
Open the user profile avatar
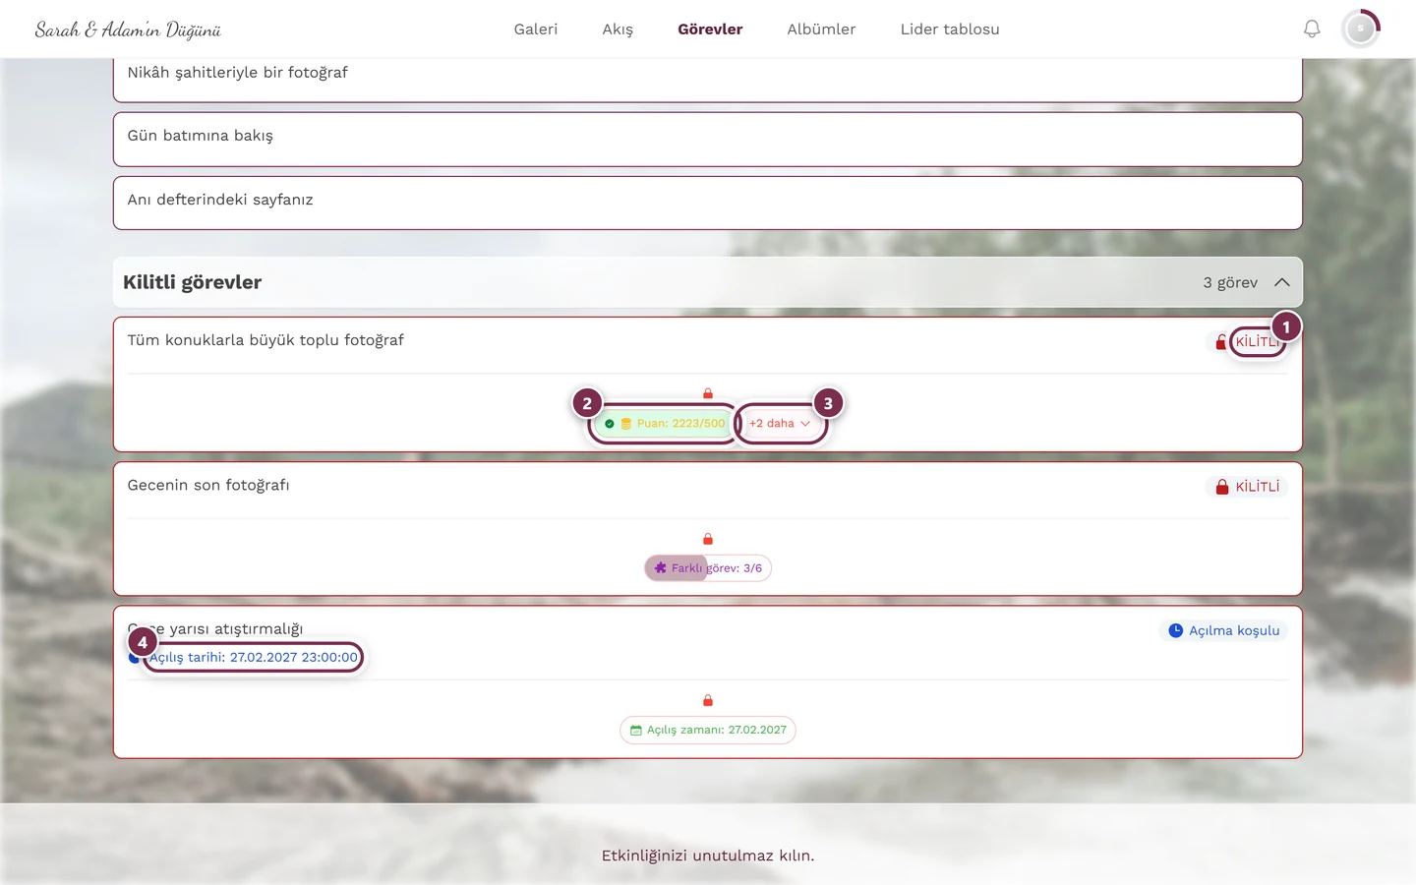1361,29
